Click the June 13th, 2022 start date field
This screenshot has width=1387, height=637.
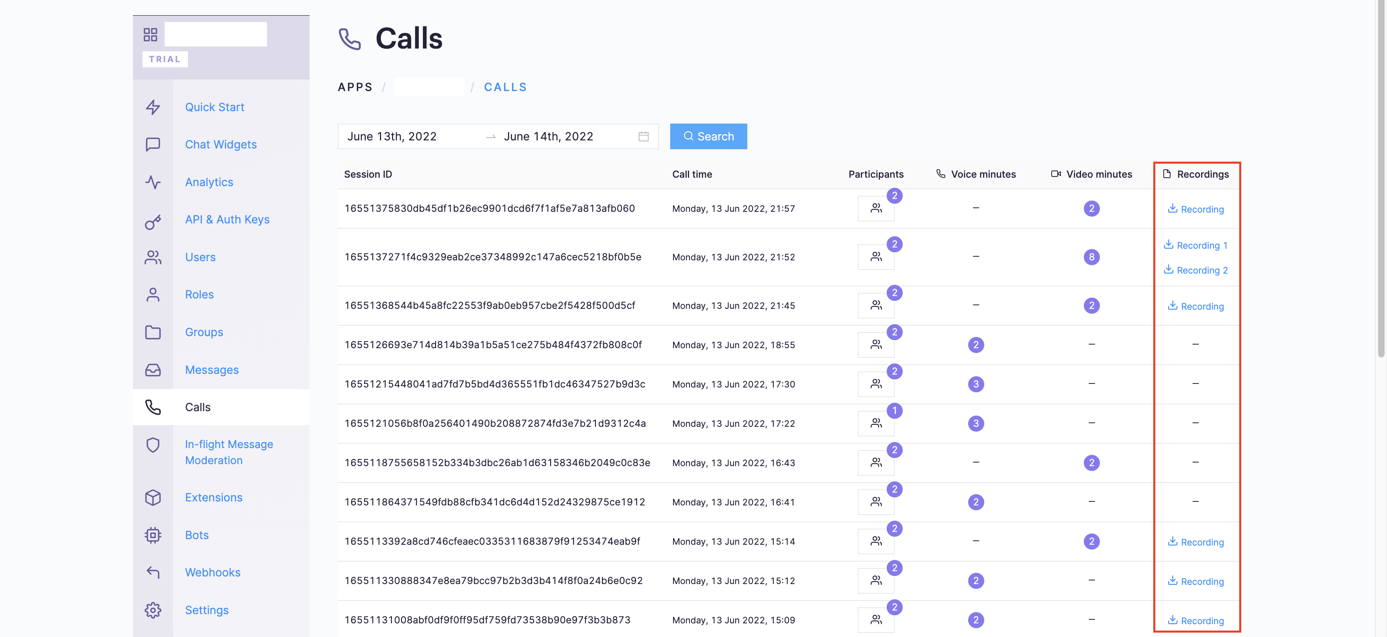tap(392, 137)
